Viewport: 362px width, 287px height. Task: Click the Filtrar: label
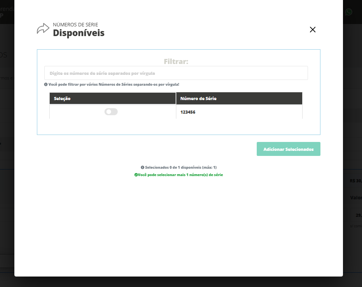click(176, 61)
